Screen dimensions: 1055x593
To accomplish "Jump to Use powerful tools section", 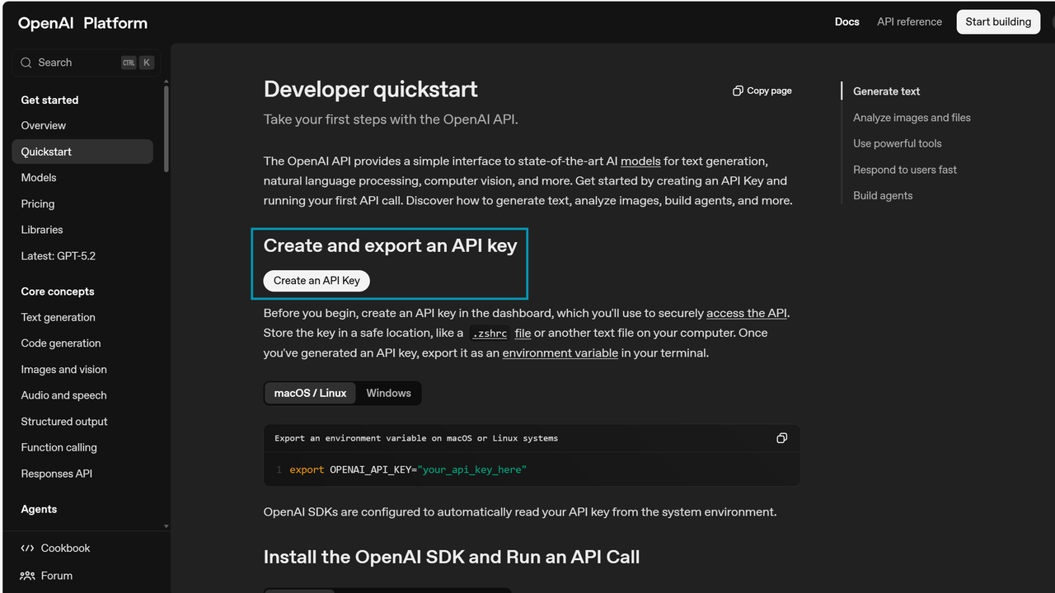I will 897,143.
